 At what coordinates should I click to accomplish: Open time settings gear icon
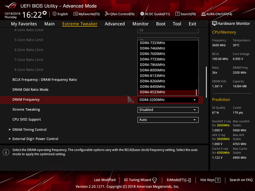(x=45, y=13)
